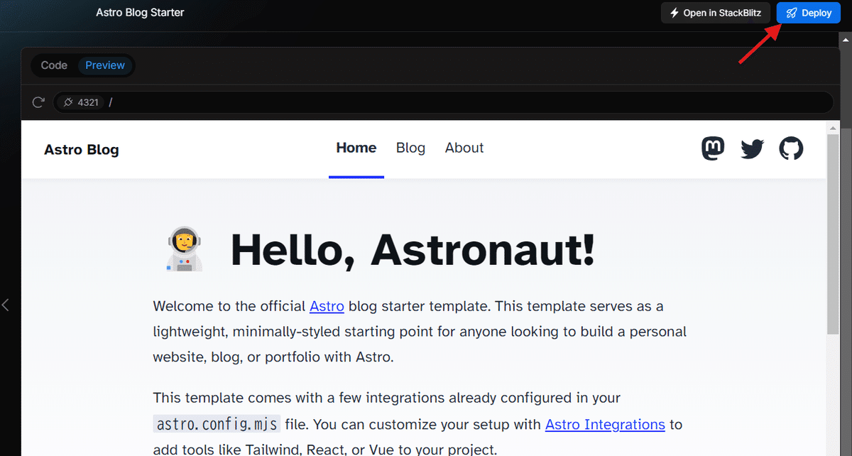Reload the preview with the refresh icon
Screen dimensions: 852x456
pos(39,102)
